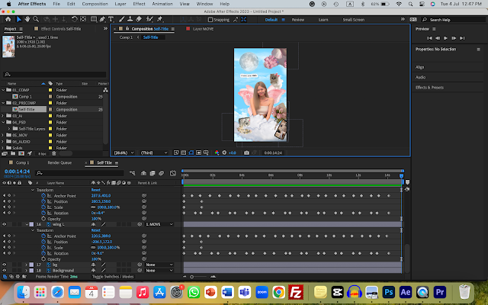This screenshot has width=488, height=305.
Task: Switch to Review workspace
Action: coord(297,20)
